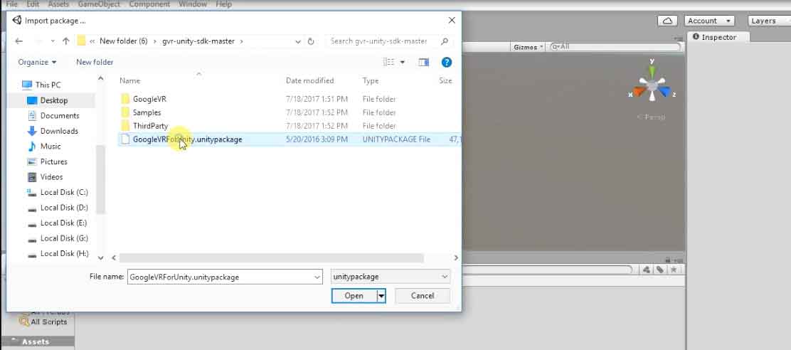
Task: Click gvr-unity-sdk-master breadcrumb
Action: [x=198, y=41]
